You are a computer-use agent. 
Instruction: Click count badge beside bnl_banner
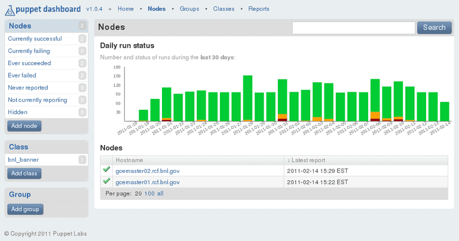click(82, 160)
